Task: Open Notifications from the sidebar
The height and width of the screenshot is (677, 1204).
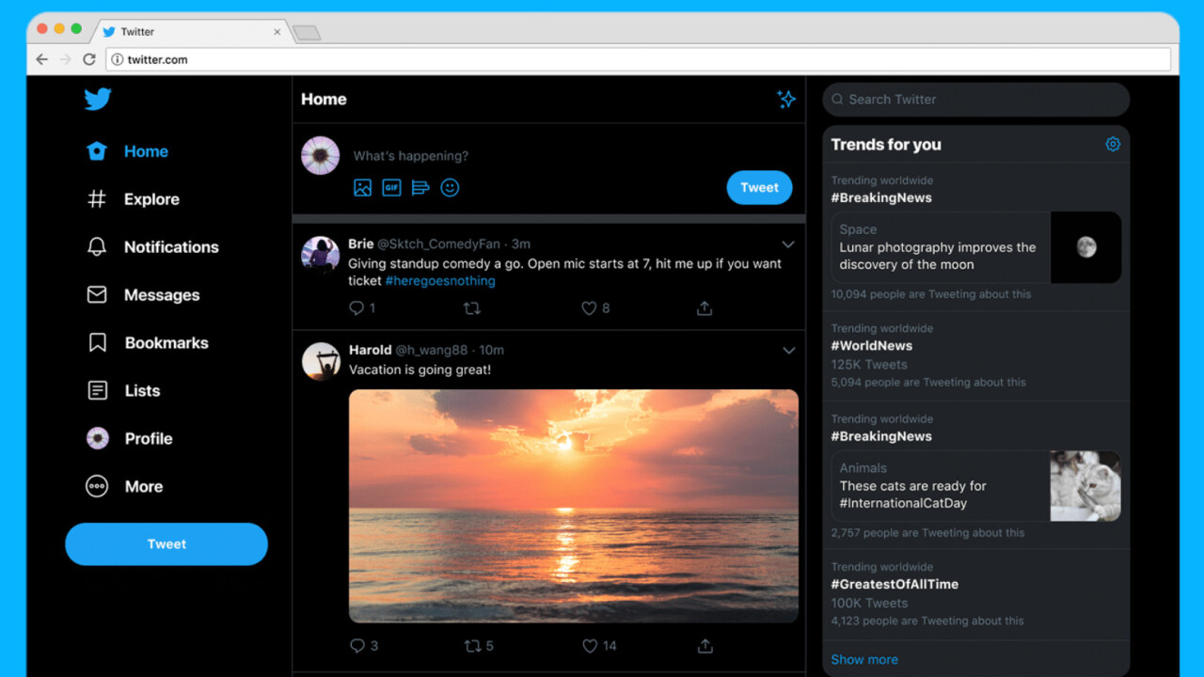Action: click(170, 247)
